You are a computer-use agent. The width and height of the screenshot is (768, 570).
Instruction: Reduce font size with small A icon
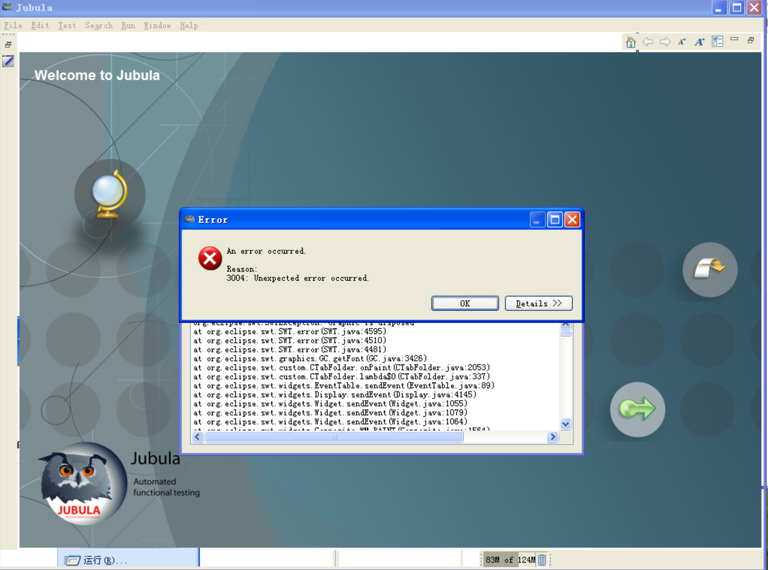[x=682, y=42]
